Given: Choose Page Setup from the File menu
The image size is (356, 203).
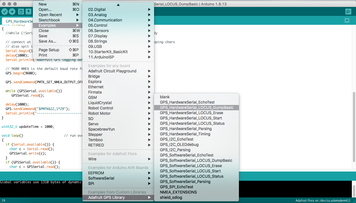Looking at the screenshot, I should pyautogui.click(x=58, y=50).
